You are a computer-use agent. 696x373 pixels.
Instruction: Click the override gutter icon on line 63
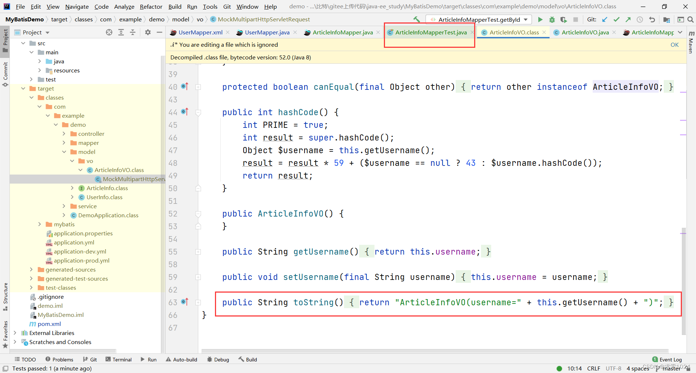pyautogui.click(x=185, y=302)
